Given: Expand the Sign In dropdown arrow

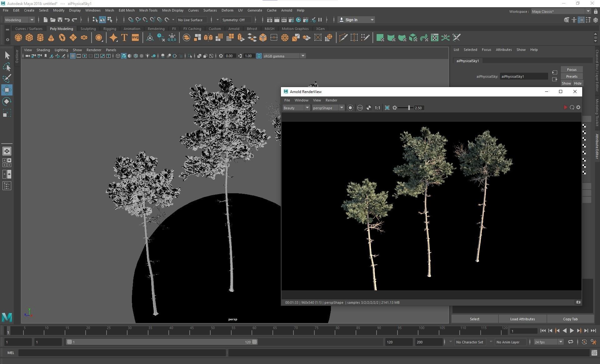Looking at the screenshot, I should (372, 20).
